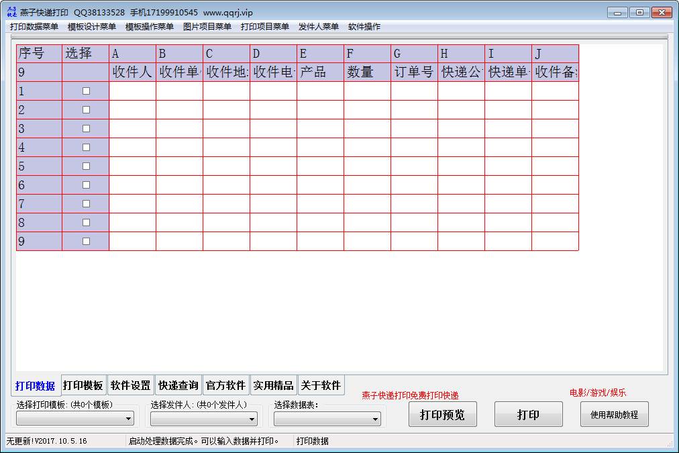The height and width of the screenshot is (453, 679).
Task: Open the 软件操作 menu
Action: click(365, 26)
